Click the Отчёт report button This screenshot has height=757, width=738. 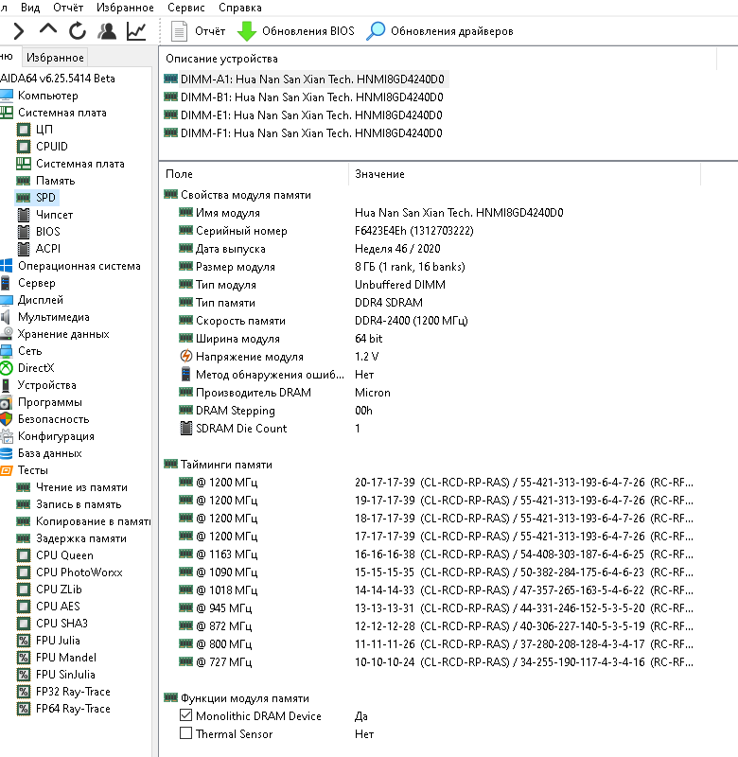pyautogui.click(x=198, y=31)
